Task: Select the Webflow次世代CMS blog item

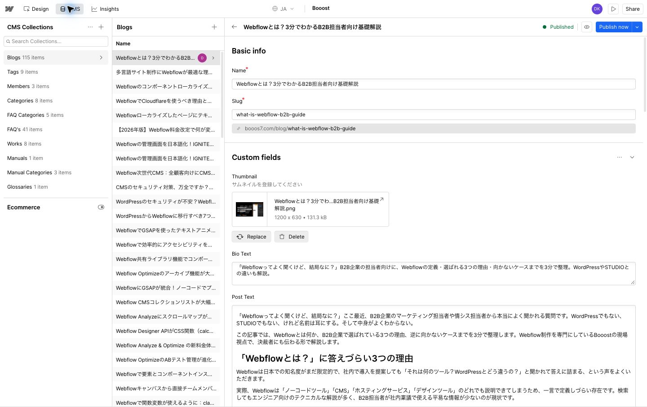Action: point(166,173)
